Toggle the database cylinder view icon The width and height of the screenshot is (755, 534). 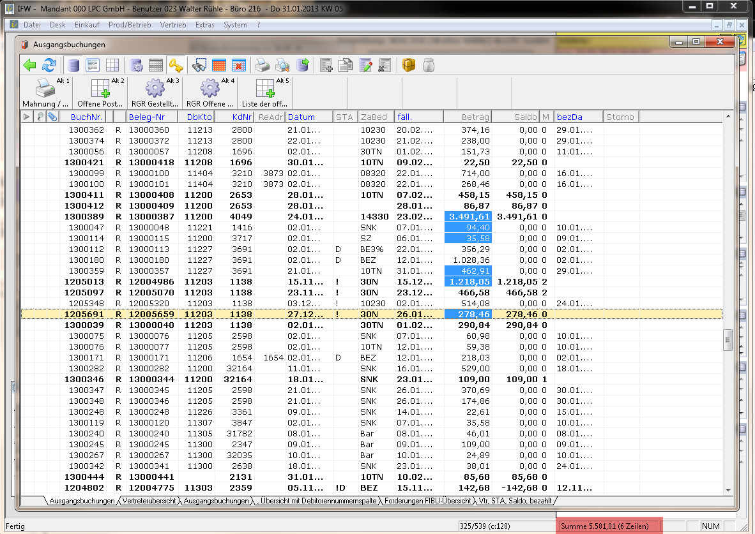tap(74, 65)
